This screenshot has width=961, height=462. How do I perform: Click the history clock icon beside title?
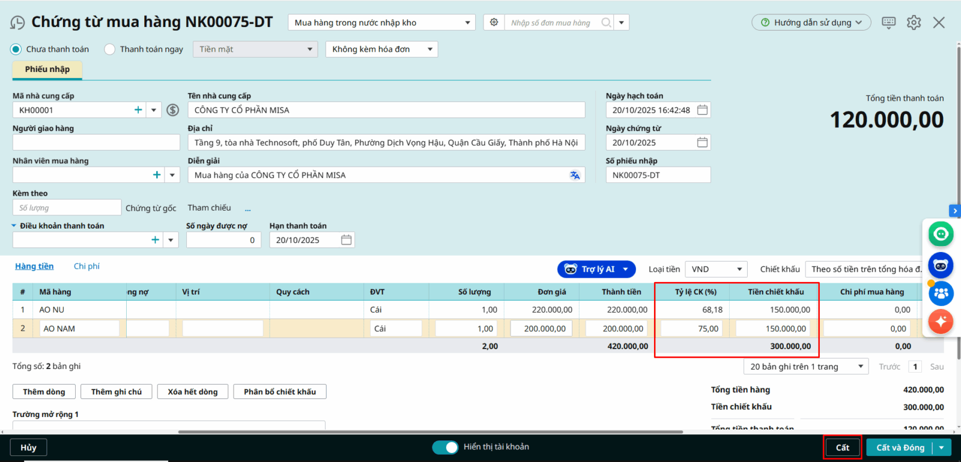click(x=17, y=23)
